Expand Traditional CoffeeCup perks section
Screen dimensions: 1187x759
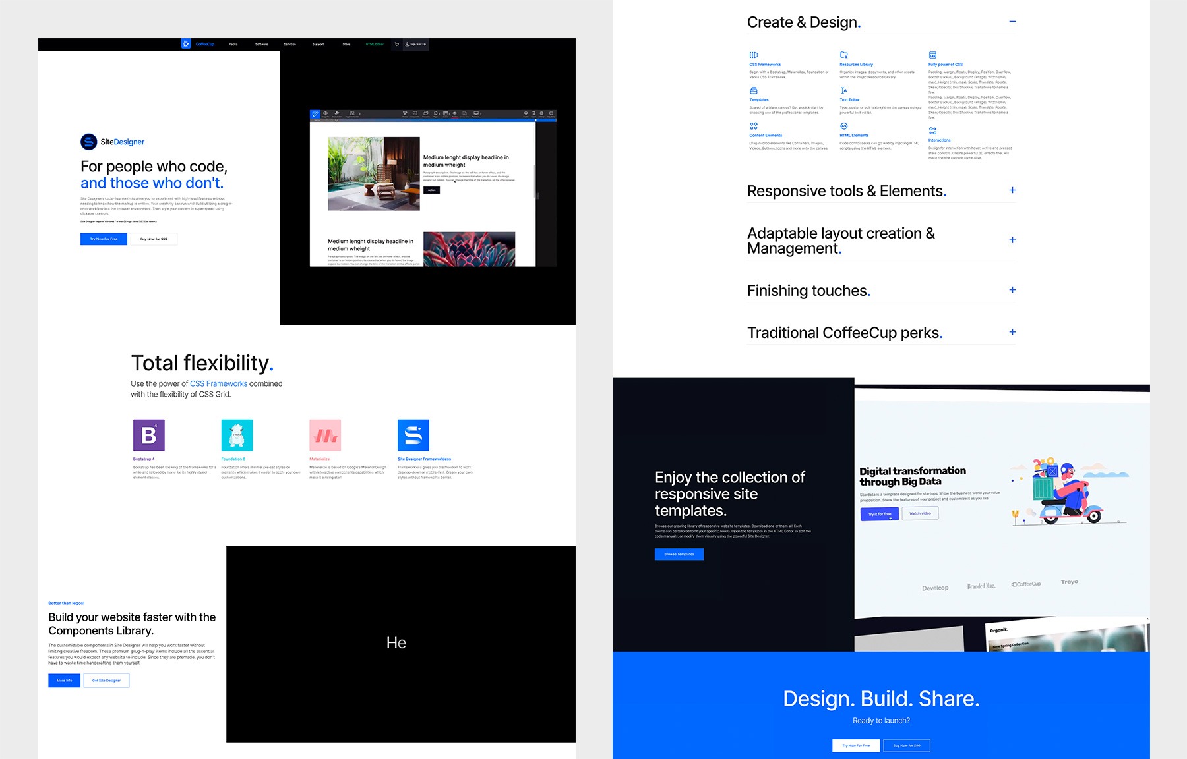coord(1012,332)
